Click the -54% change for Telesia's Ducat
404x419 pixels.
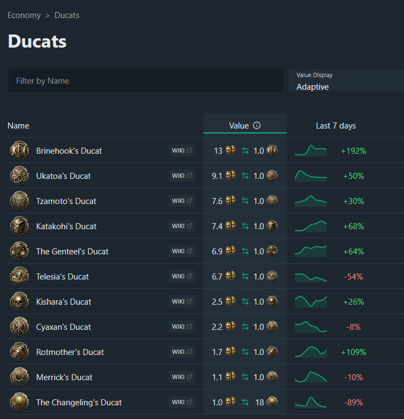click(x=354, y=276)
